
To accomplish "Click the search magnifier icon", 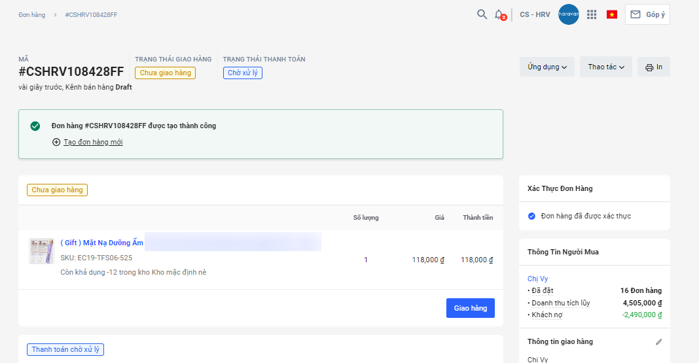I will pos(482,14).
